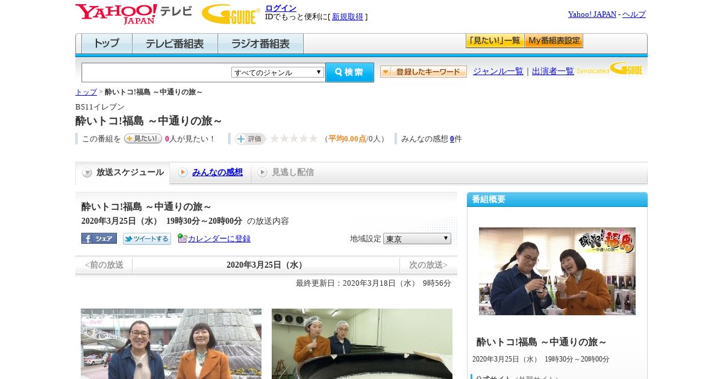Open the みんなの感想 0件 count link

pos(452,139)
